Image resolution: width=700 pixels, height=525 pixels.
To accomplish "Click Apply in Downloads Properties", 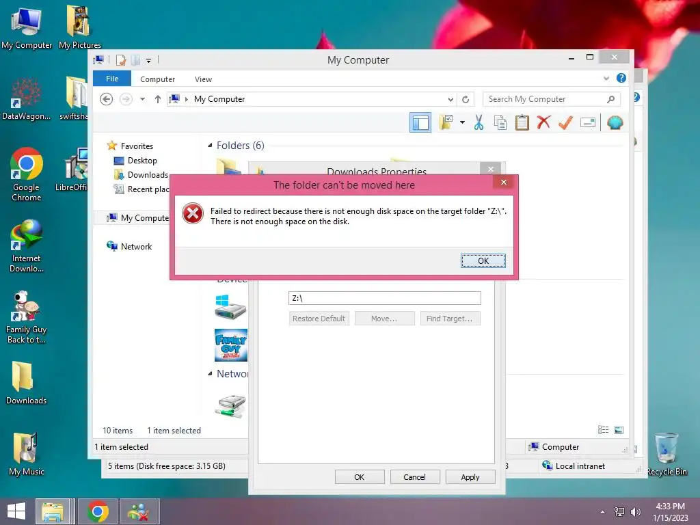I will pyautogui.click(x=470, y=476).
